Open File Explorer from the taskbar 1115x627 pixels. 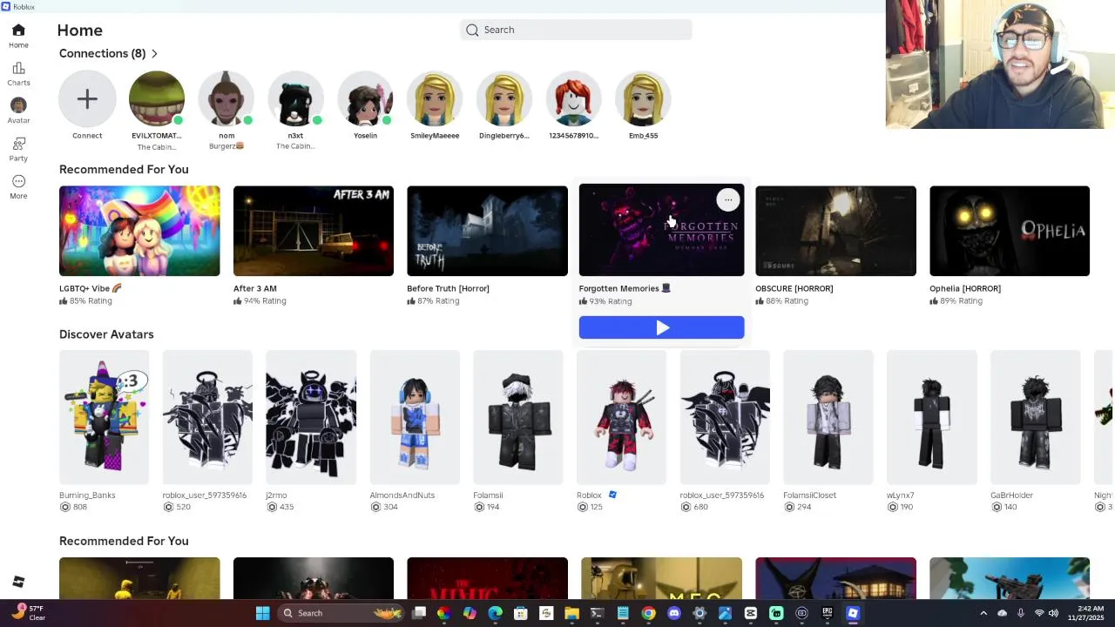coord(571,613)
